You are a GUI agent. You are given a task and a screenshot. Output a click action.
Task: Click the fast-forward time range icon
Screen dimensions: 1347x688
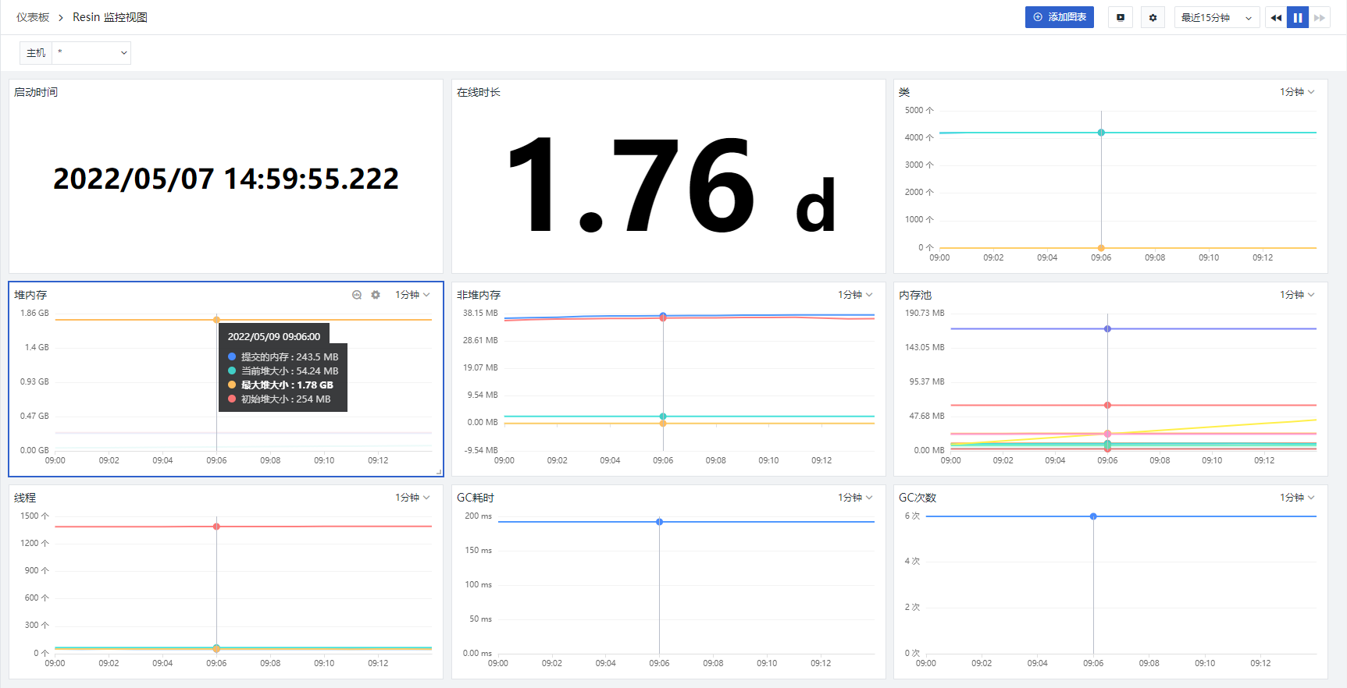coord(1320,17)
